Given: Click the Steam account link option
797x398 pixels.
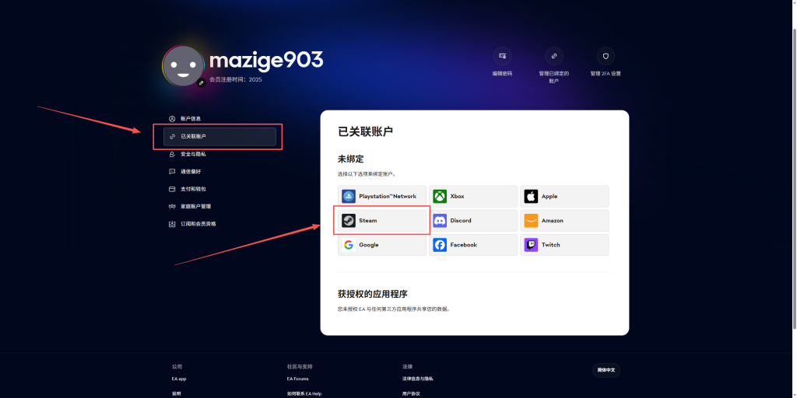Looking at the screenshot, I should pyautogui.click(x=382, y=221).
